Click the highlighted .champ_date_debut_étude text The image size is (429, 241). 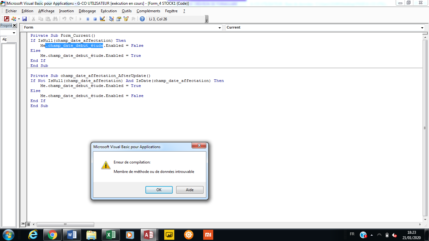click(74, 46)
